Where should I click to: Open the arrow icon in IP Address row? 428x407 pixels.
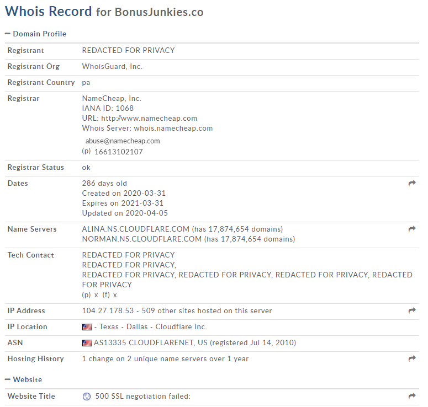pyautogui.click(x=412, y=310)
